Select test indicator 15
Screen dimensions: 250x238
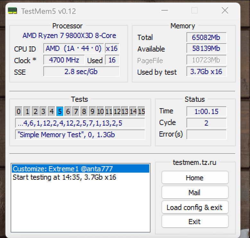[142, 111]
